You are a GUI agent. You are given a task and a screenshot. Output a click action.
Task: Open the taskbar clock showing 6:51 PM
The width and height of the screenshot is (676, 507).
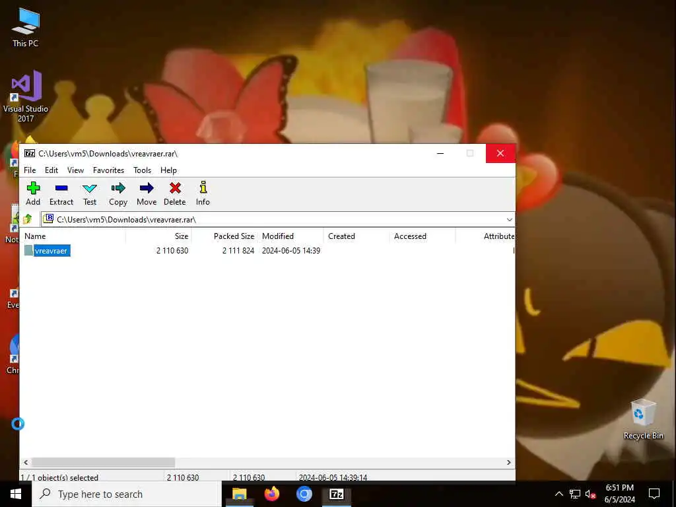(x=619, y=494)
